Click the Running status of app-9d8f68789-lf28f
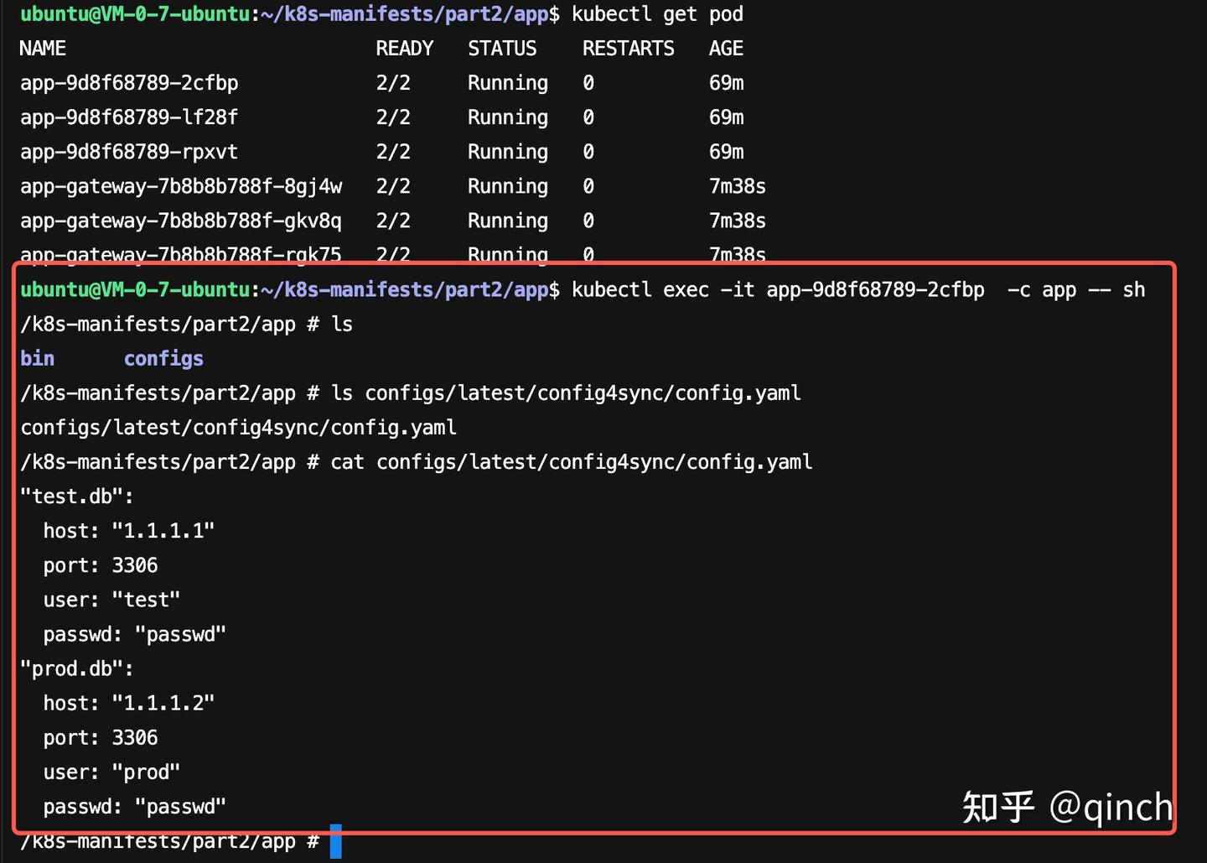The height and width of the screenshot is (863, 1207). click(x=508, y=117)
